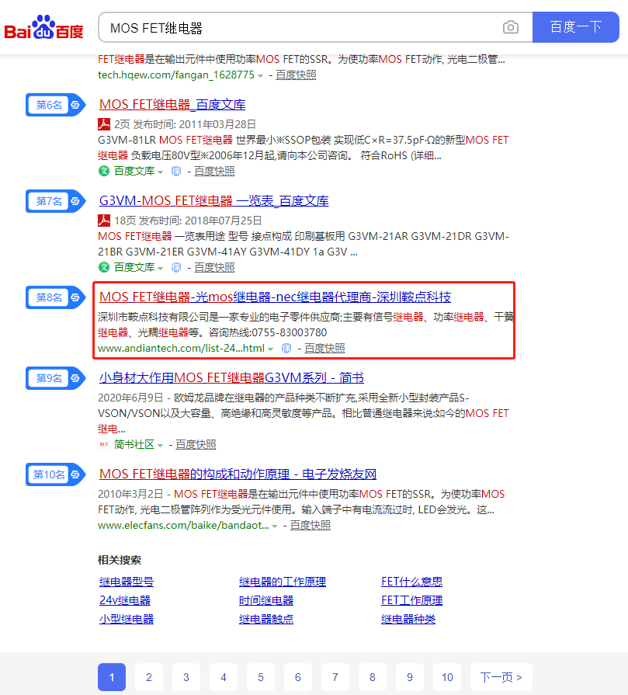This screenshot has width=628, height=695.
Task: Open 百度快照 for the 简书社区 result
Action: 196,444
